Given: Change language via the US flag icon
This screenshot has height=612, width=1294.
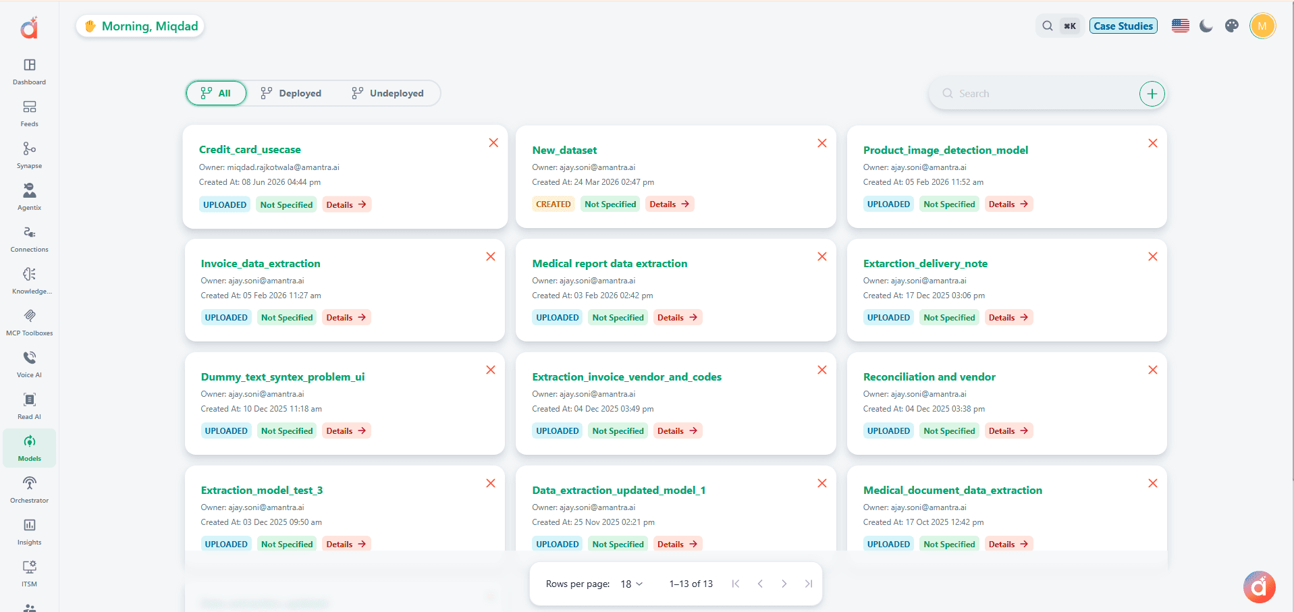Looking at the screenshot, I should [x=1180, y=26].
